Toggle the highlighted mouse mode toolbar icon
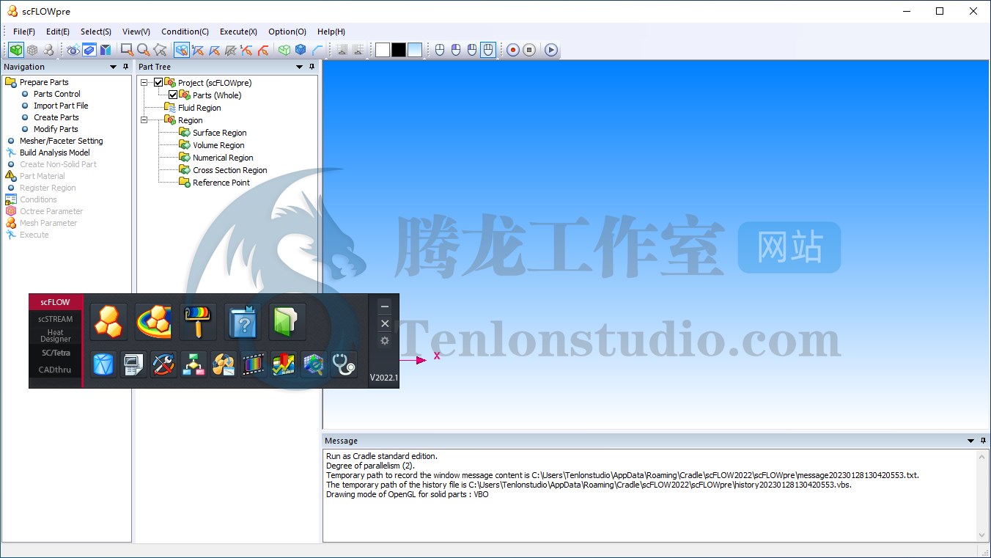Screen dimensions: 991x558 tap(488, 50)
